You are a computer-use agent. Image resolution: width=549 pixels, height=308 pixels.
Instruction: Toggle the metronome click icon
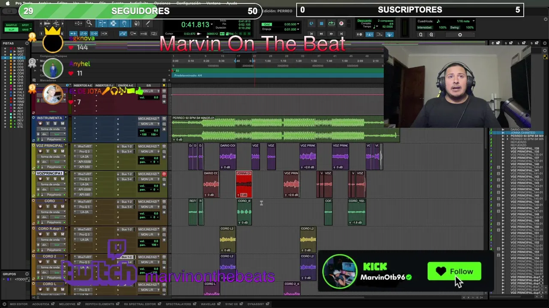coord(370,35)
